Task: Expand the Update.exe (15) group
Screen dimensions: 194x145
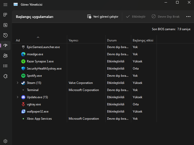Action: [17, 97]
